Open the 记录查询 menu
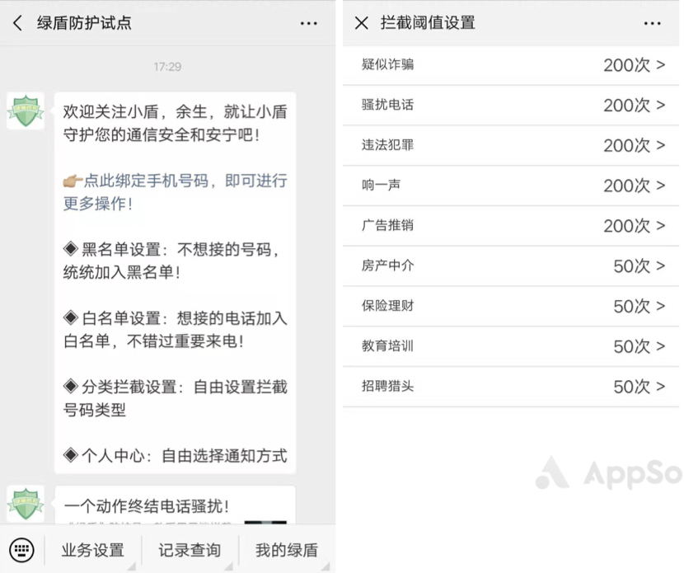The height and width of the screenshot is (573, 684). (189, 550)
